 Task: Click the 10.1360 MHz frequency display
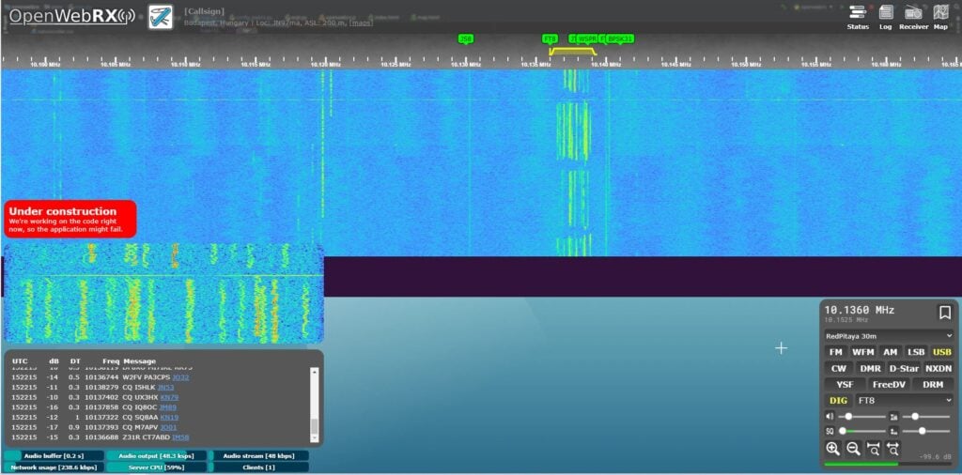coord(859,310)
